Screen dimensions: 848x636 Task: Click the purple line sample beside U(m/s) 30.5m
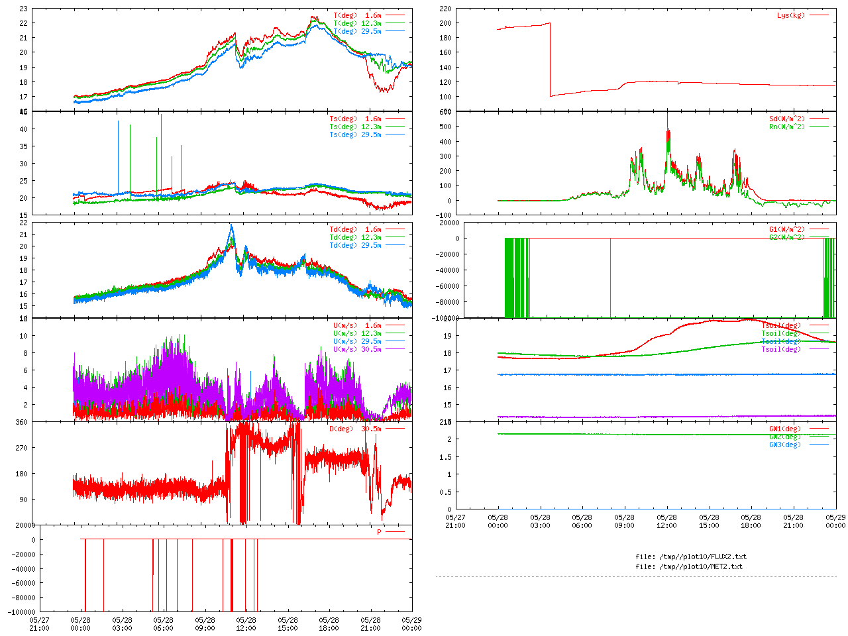[395, 349]
